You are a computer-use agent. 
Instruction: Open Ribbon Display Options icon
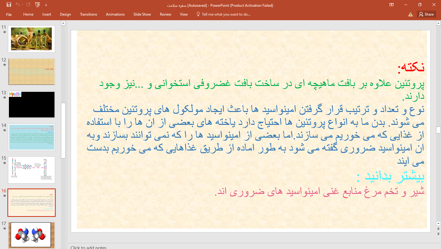point(391,5)
